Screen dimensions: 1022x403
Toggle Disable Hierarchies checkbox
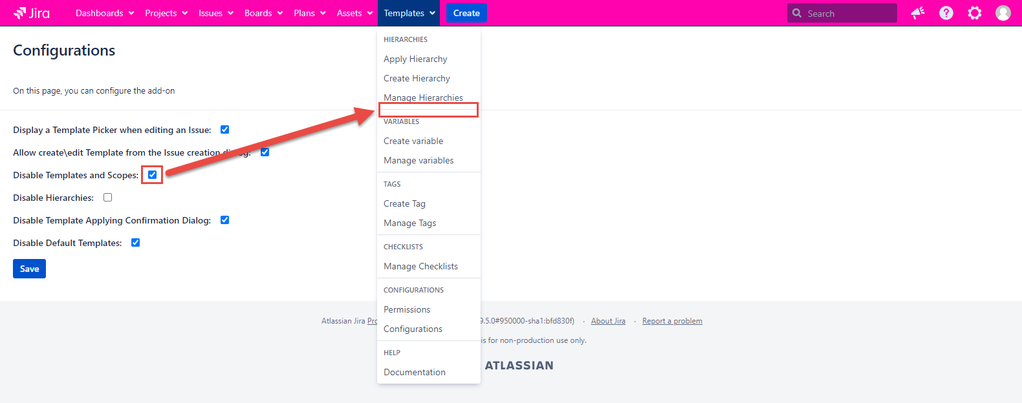108,198
